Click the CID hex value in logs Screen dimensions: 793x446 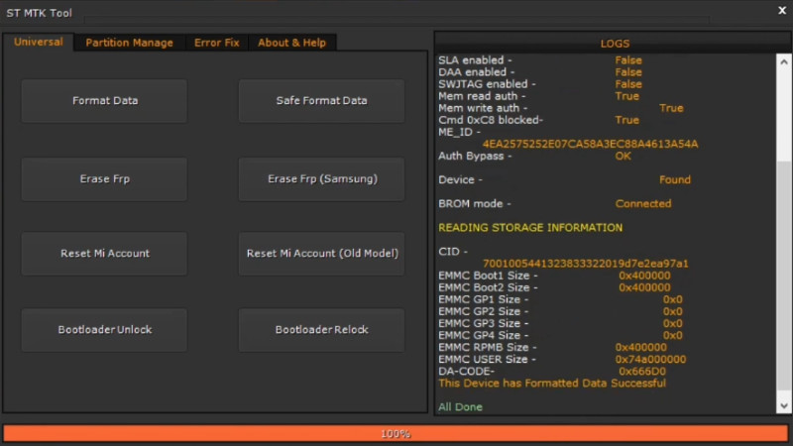pyautogui.click(x=585, y=264)
